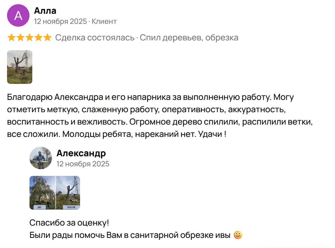The image size is (335, 248).
Task: Click the Клиент label beside the date
Action: coord(104,21)
